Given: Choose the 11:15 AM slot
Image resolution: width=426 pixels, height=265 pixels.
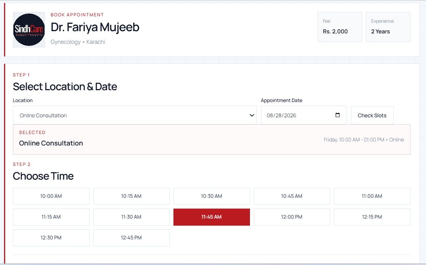Looking at the screenshot, I should (51, 217).
